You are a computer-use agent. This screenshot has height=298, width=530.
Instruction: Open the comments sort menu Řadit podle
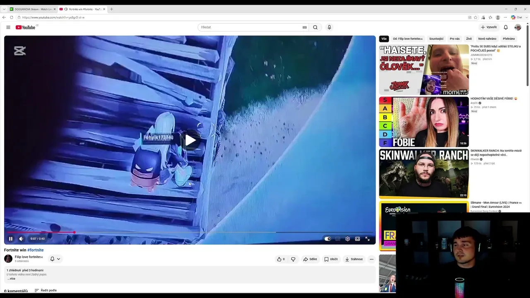(x=46, y=291)
